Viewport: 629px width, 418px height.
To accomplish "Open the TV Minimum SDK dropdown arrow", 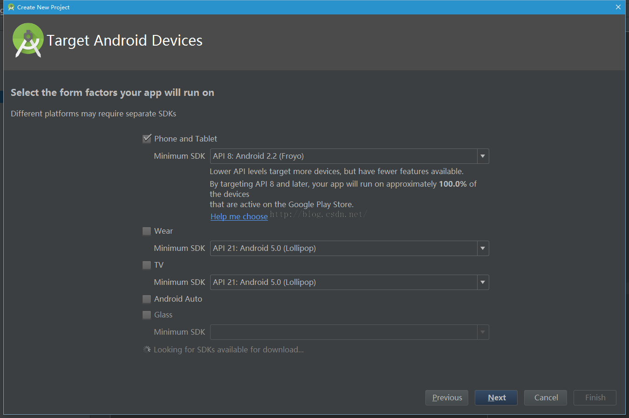I will pos(483,282).
